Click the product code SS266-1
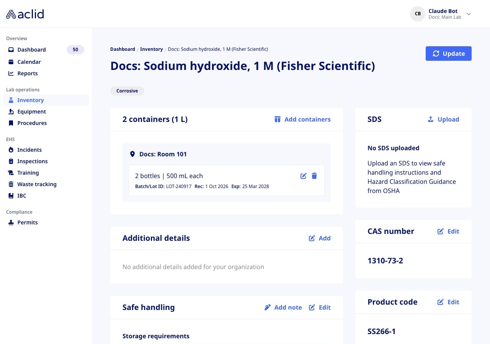Viewport: 490px width, 344px height. [x=382, y=331]
